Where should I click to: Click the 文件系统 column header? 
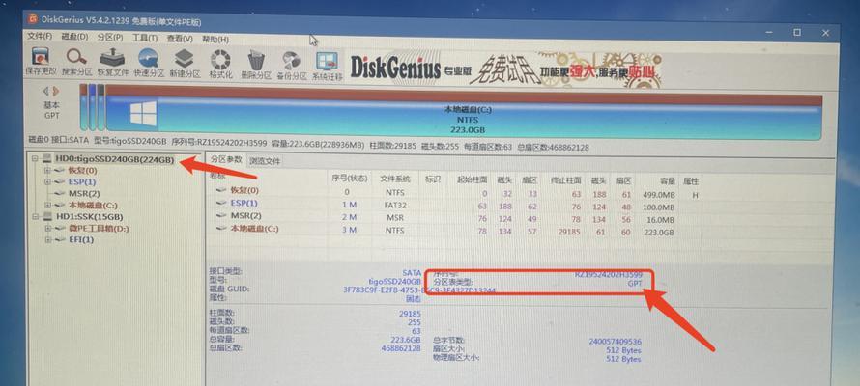pyautogui.click(x=395, y=179)
